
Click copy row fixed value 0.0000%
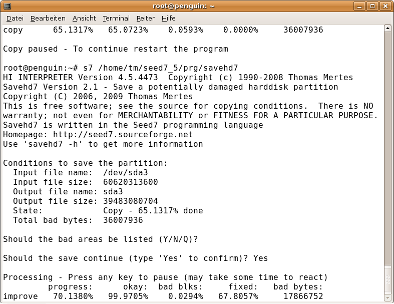pos(240,30)
